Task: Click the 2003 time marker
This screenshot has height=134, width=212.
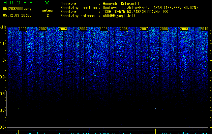Action: click(x=63, y=29)
